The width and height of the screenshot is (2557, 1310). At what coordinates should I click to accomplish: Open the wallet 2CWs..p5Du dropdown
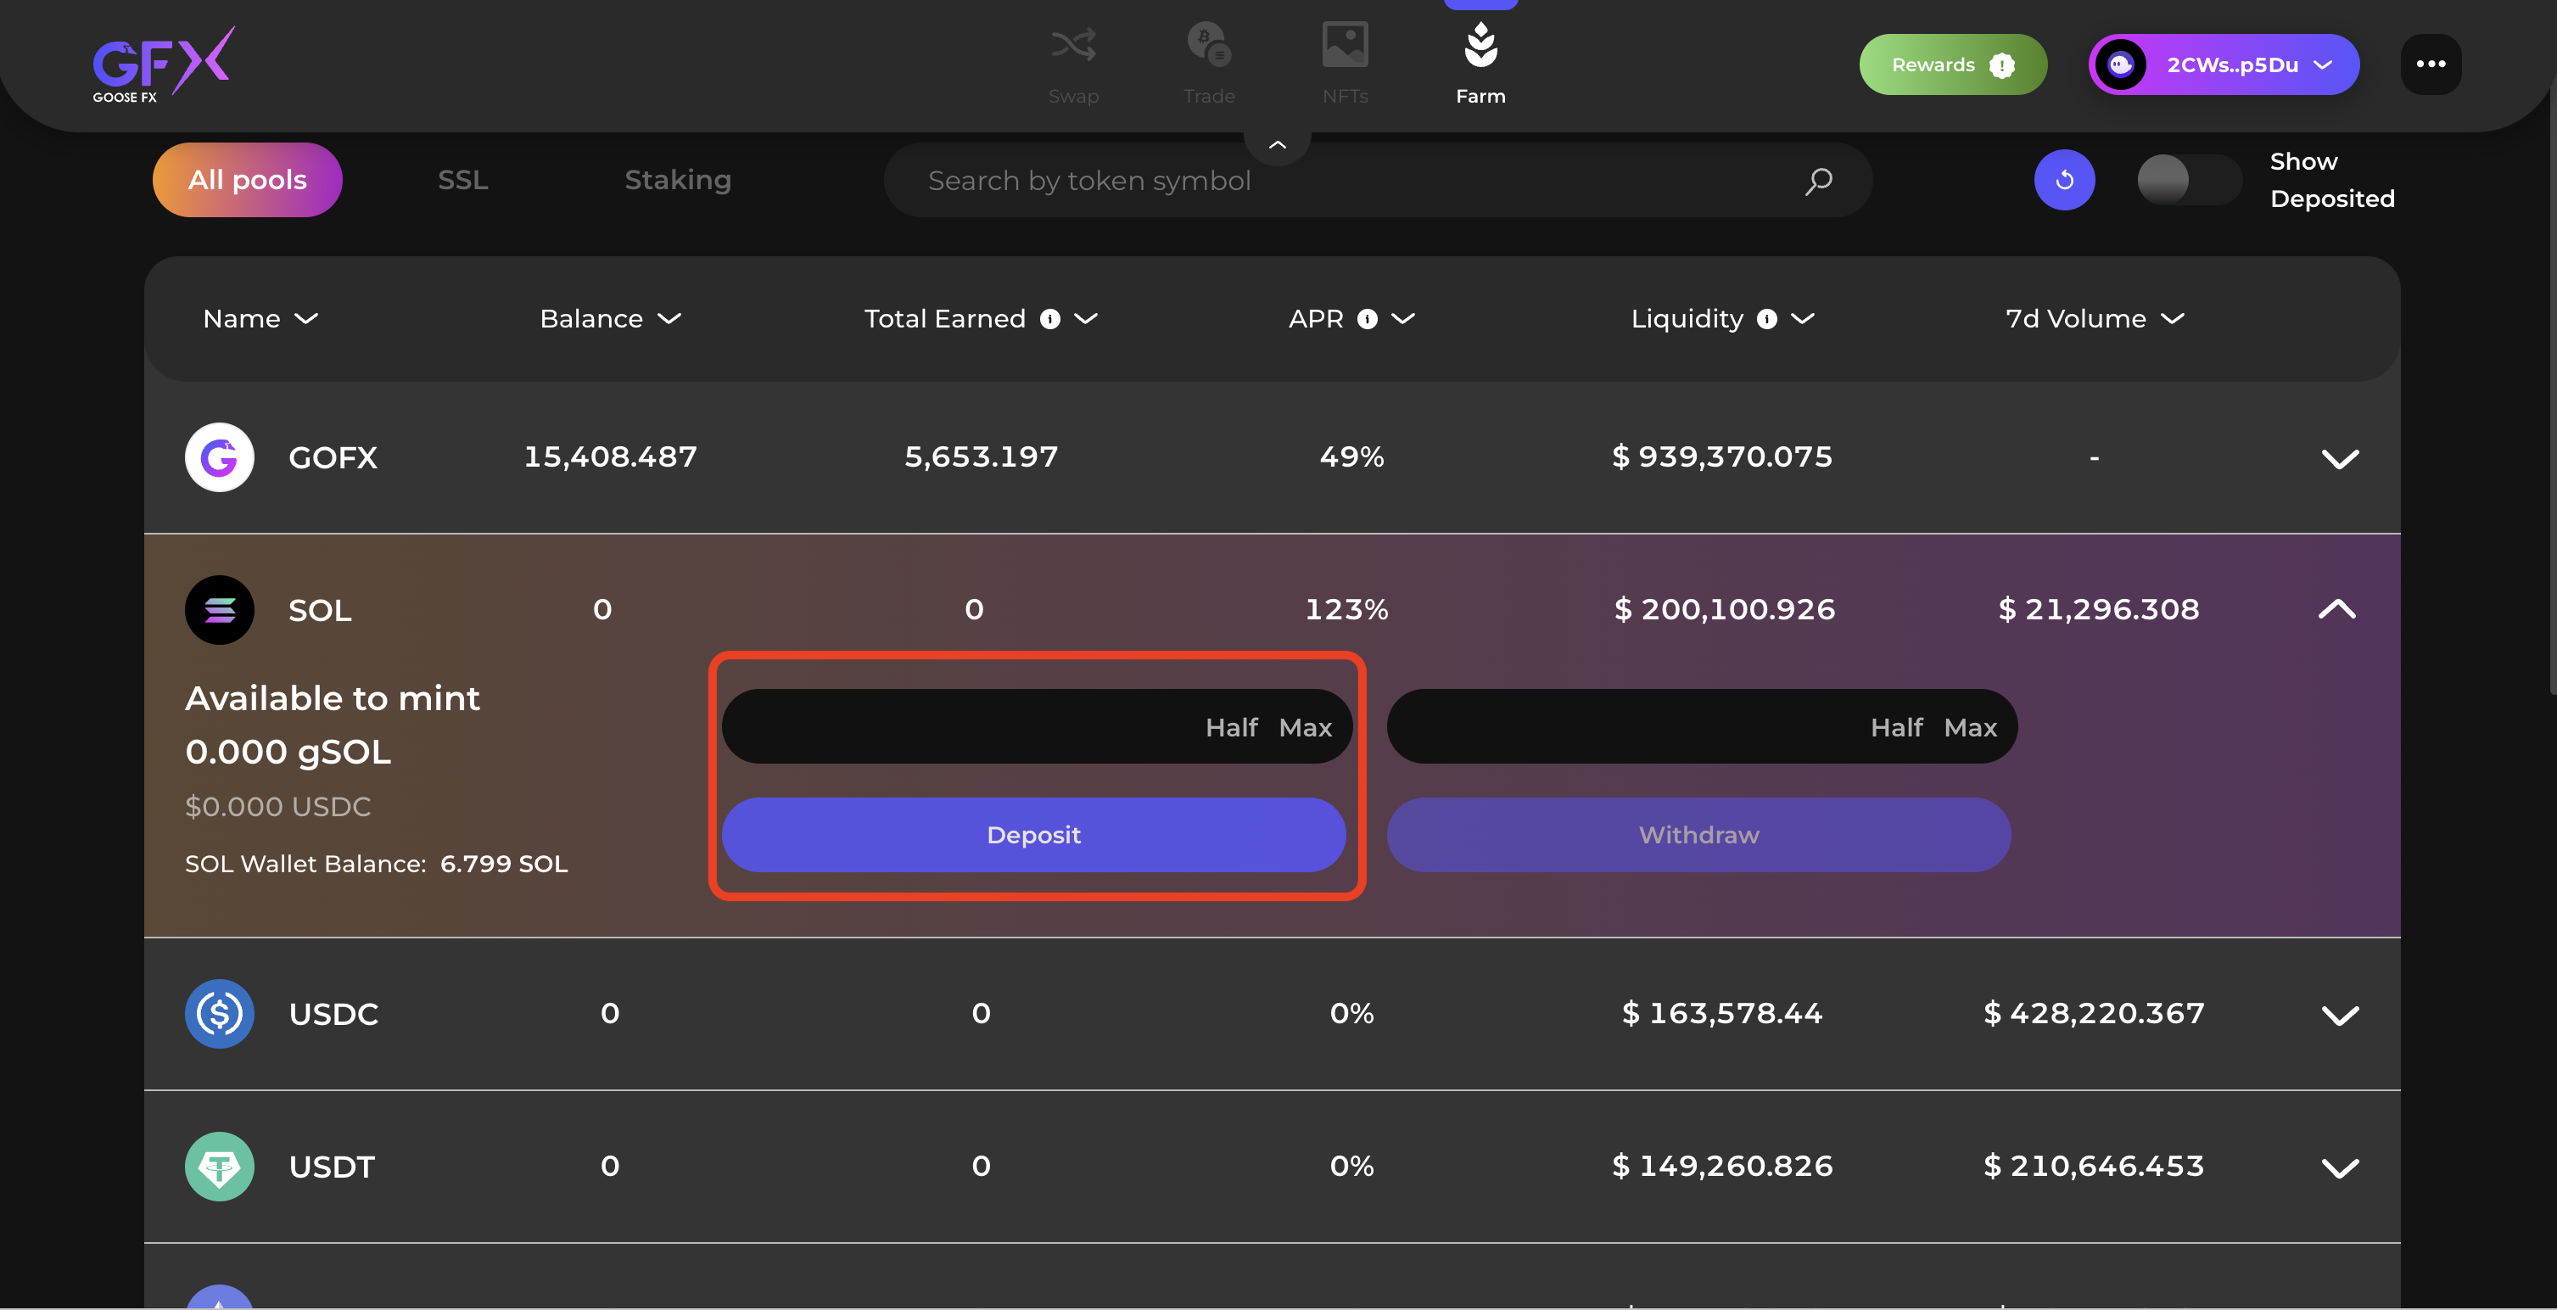2224,64
